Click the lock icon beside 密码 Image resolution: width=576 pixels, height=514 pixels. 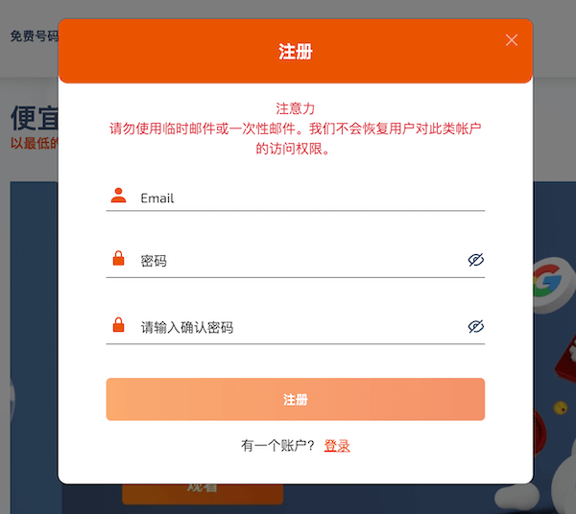click(x=118, y=259)
